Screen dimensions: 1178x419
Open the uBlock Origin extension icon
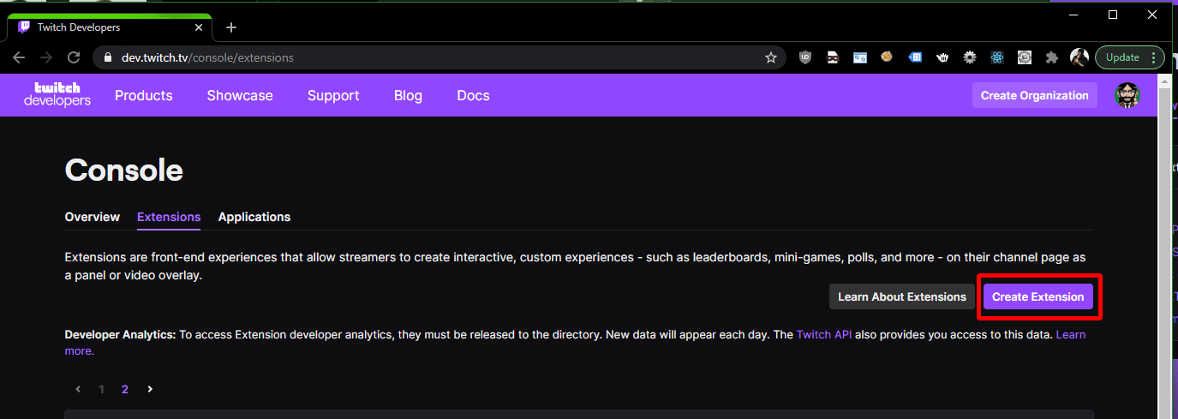click(805, 57)
